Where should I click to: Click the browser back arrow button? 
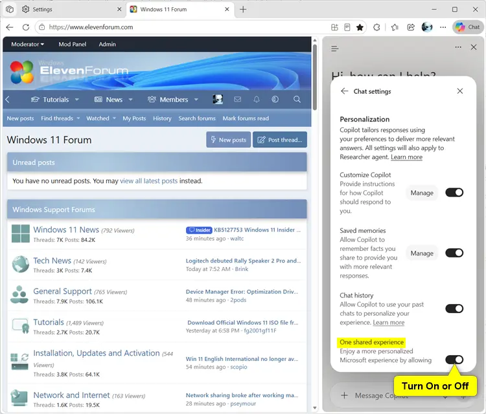tap(10, 27)
